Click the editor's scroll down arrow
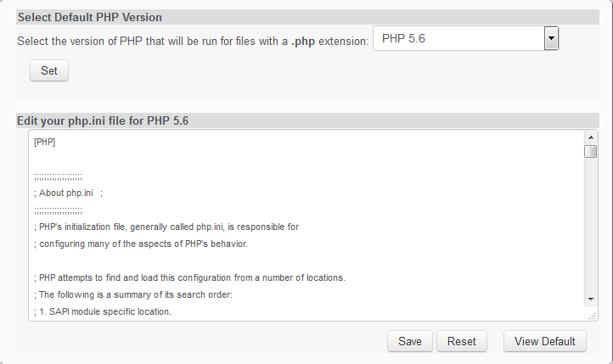This screenshot has width=613, height=364. (590, 300)
